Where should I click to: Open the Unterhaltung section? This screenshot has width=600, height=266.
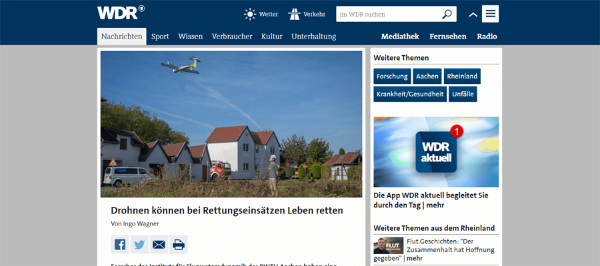coord(314,37)
